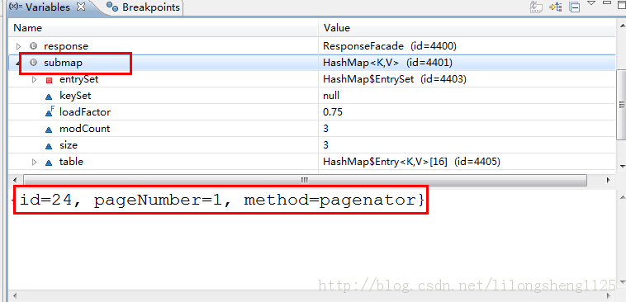Click the modCount value 3
The image size is (626, 302).
325,129
